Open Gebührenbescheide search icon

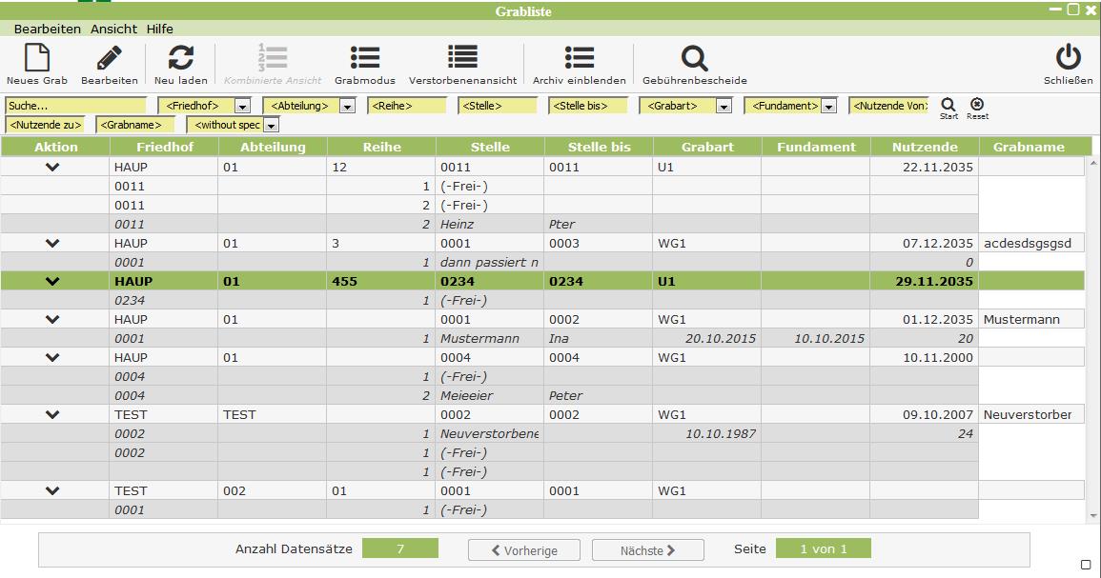click(694, 59)
